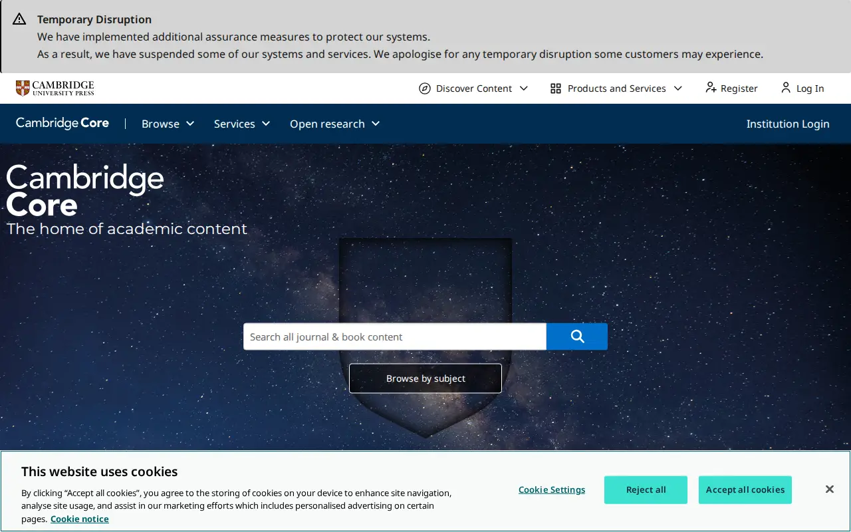
Task: Open Cookie Settings
Action: click(x=552, y=489)
